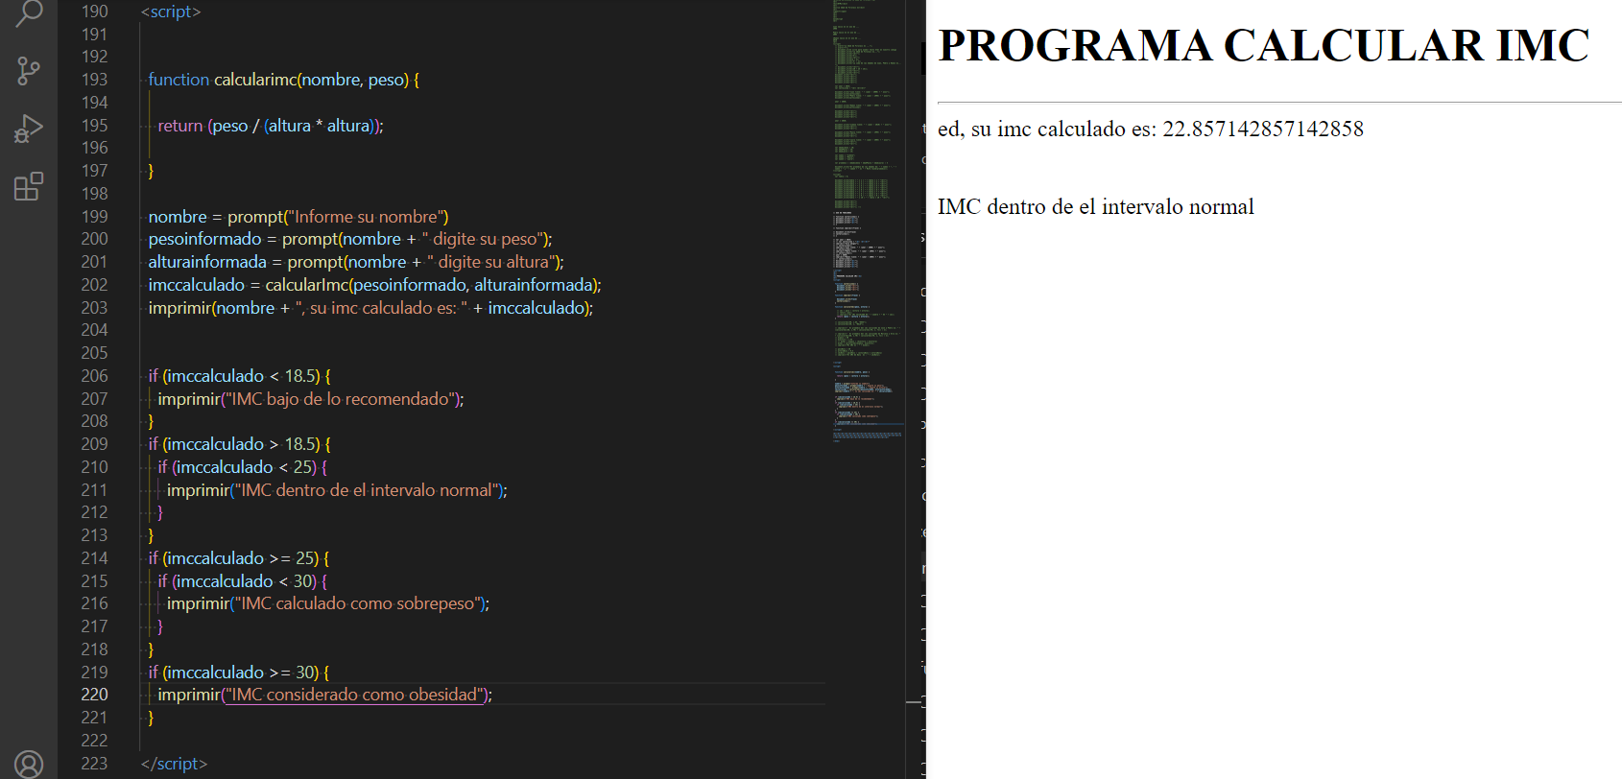This screenshot has height=779, width=1622.
Task: Click browser text 'ed, su imc calculado es: 22.857142857142858'
Action: click(1151, 129)
